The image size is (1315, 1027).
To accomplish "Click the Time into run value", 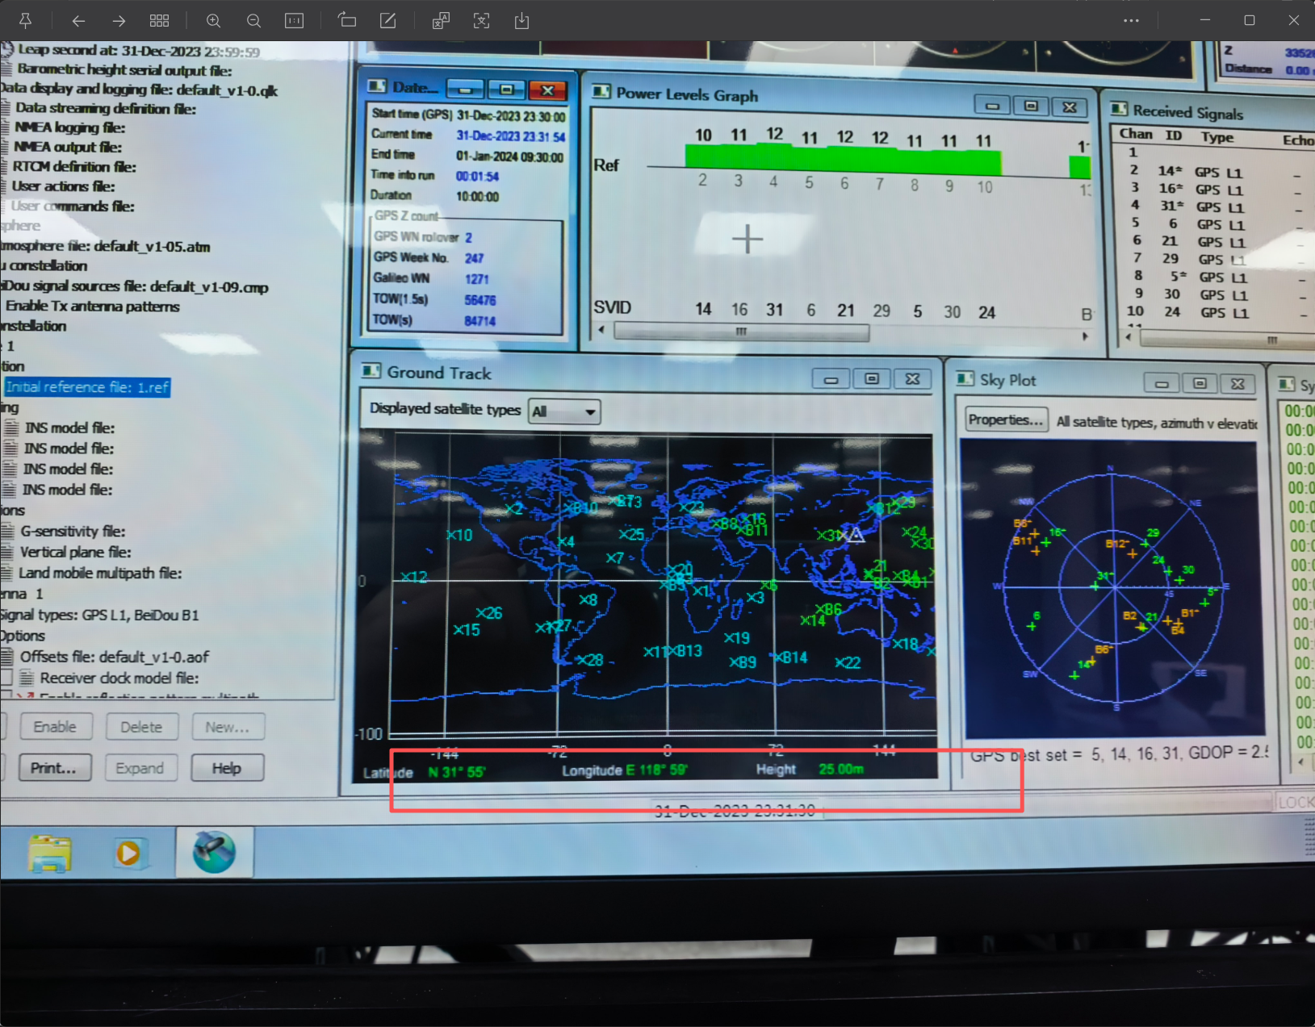I will coord(477,176).
